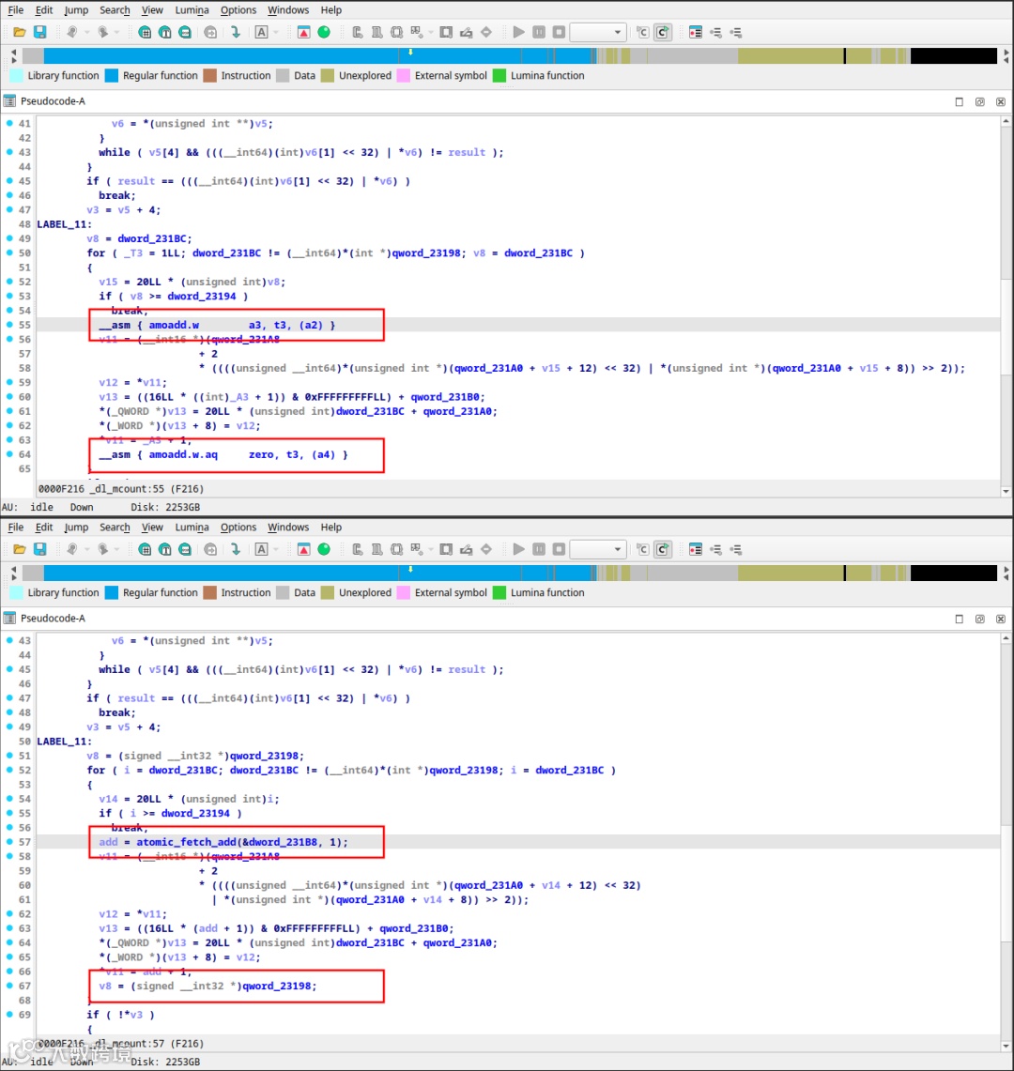The height and width of the screenshot is (1071, 1014).
Task: Toggle breakpoint dot at line 69 in bottom window
Action: pyautogui.click(x=9, y=1014)
